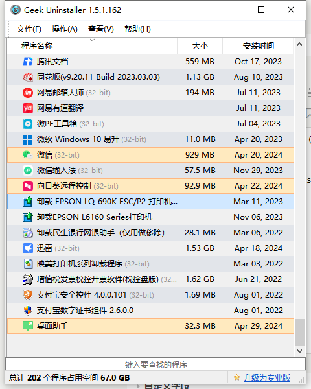Open the 文件(F) menu

pos(29,29)
